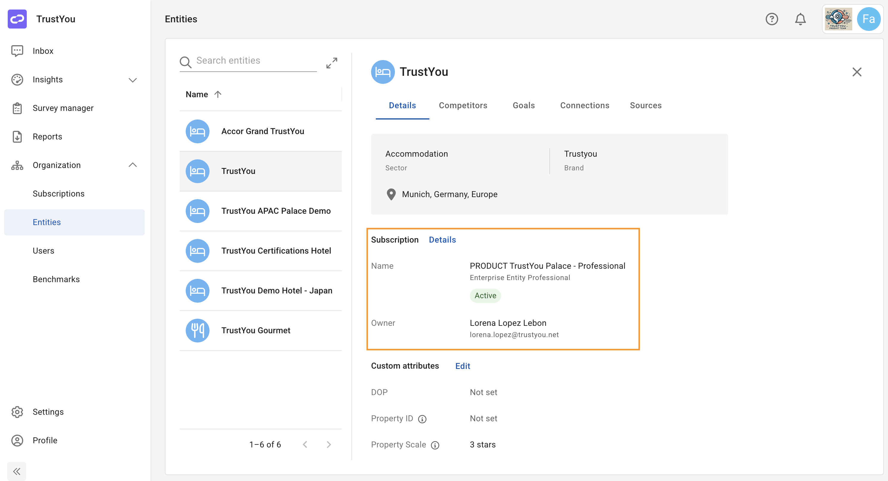Click the search magnifier icon

185,62
